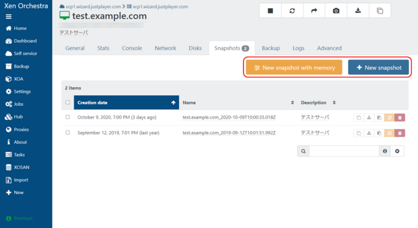
Task: Open Tasks in the sidebar
Action: coord(15,154)
